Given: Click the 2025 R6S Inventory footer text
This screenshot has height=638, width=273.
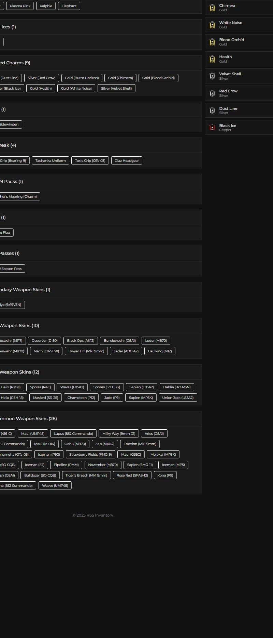Looking at the screenshot, I should [x=93, y=515].
